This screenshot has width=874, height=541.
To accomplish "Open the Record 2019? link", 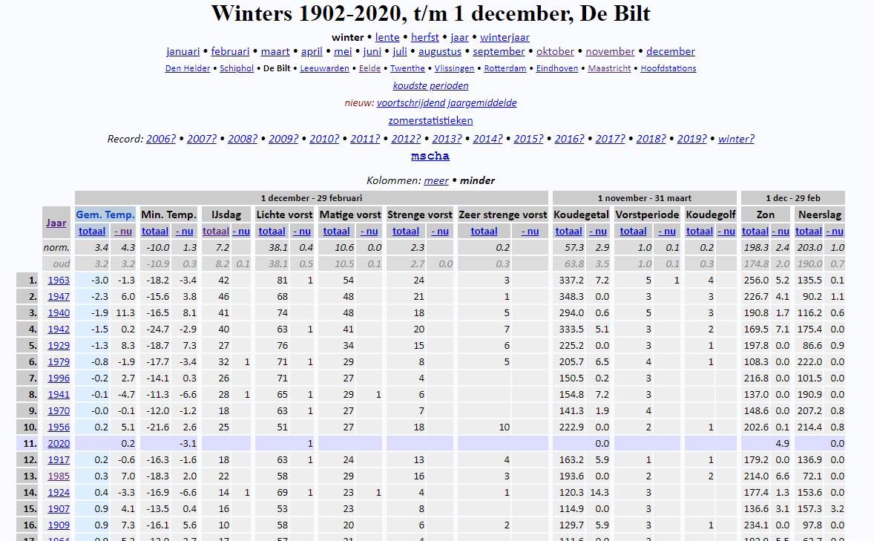I will [691, 139].
